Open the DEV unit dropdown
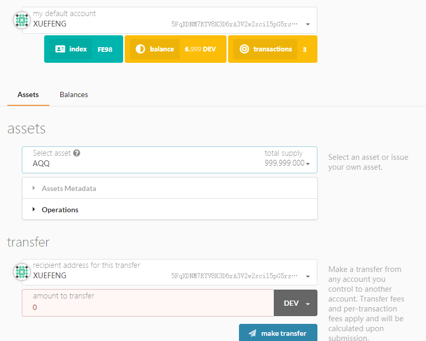 (x=295, y=303)
